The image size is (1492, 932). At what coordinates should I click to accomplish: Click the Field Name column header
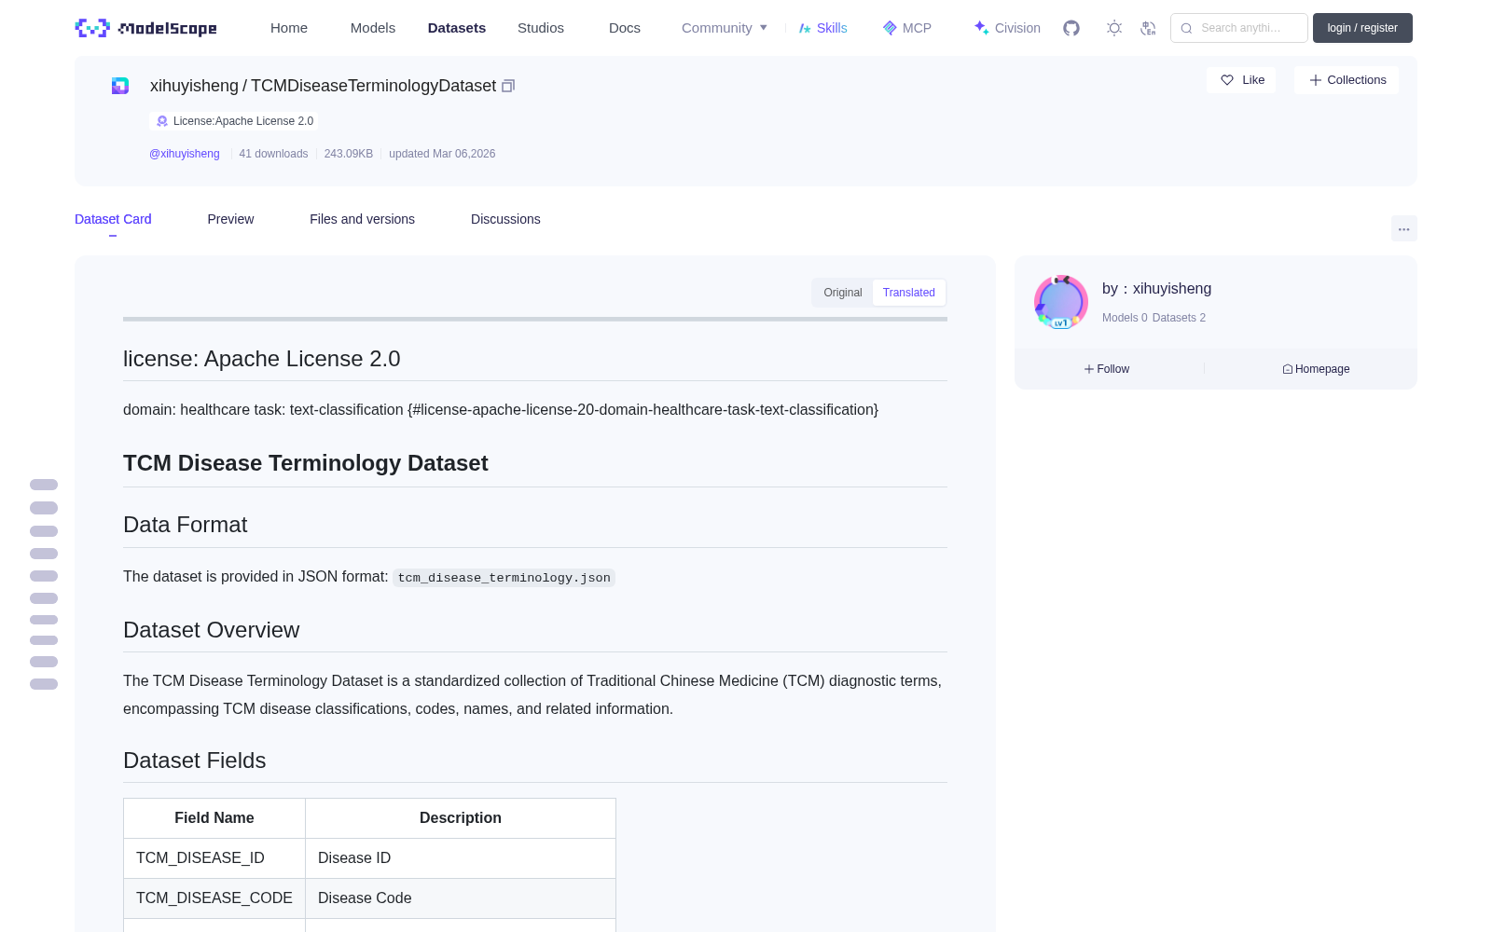pyautogui.click(x=214, y=817)
